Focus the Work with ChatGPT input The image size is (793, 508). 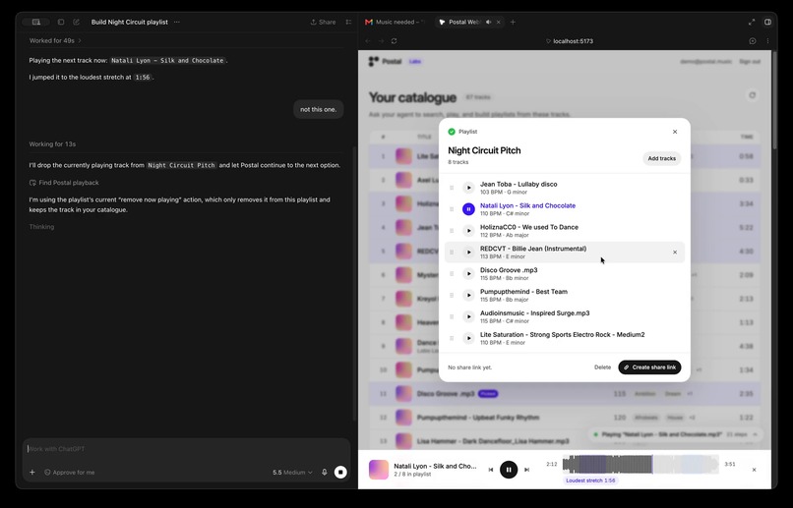pos(186,449)
